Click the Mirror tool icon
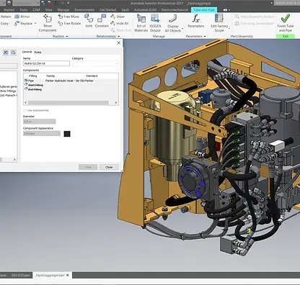300x285 pixels. click(x=17, y=17)
